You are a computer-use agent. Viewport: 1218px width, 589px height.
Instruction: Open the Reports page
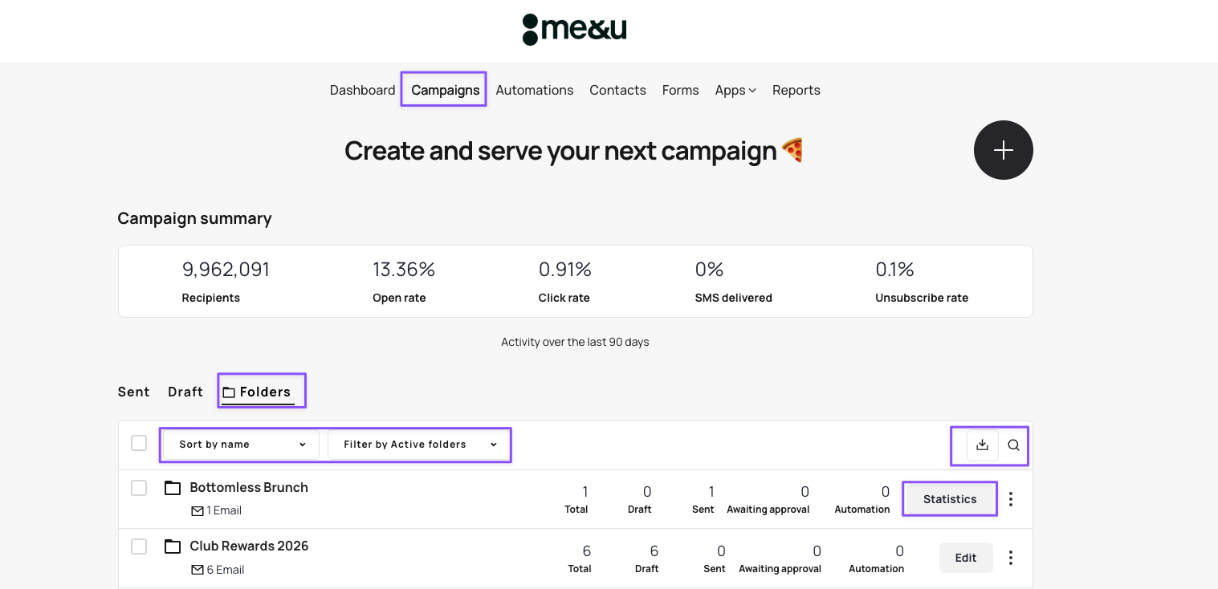click(796, 90)
